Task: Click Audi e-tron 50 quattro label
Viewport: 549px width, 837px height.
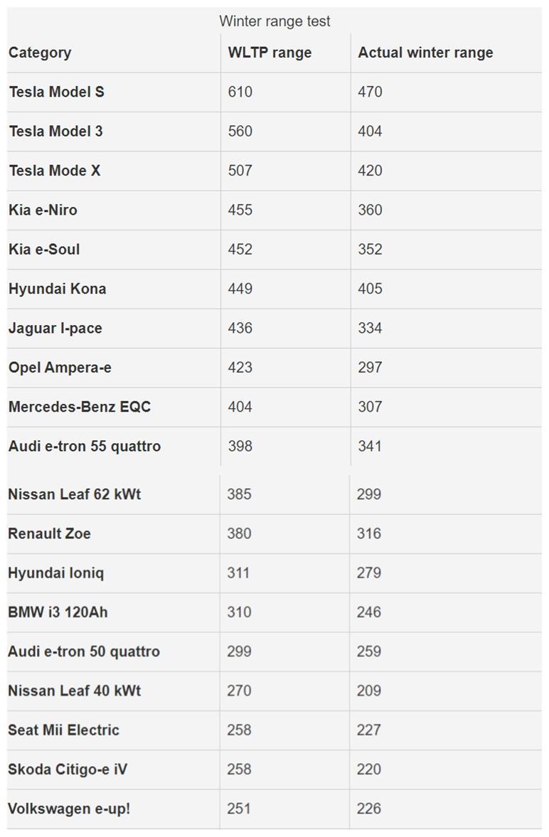Action: tap(84, 652)
